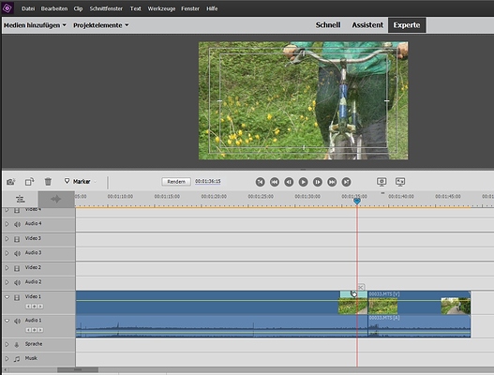
Task: Open Medien hinzufügen dropdown
Action: point(35,25)
